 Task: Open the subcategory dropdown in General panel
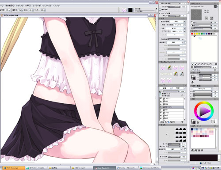(x=178, y=31)
